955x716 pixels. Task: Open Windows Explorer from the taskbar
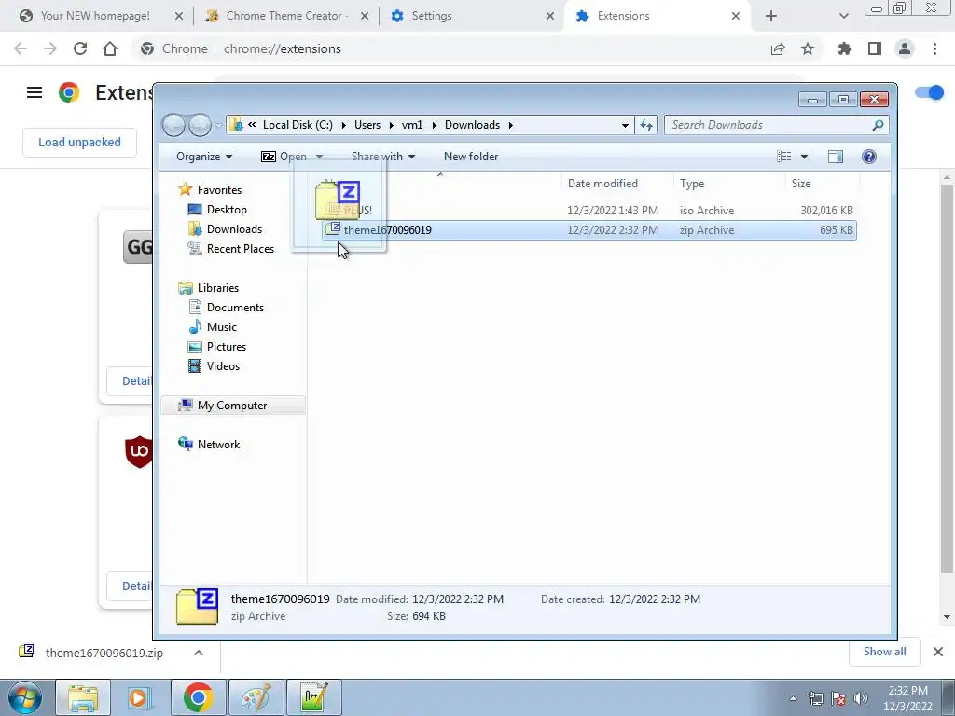[x=83, y=697]
